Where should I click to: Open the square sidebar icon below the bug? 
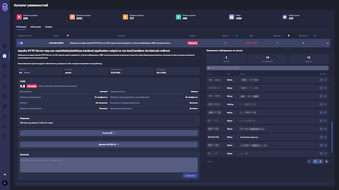click(5, 66)
